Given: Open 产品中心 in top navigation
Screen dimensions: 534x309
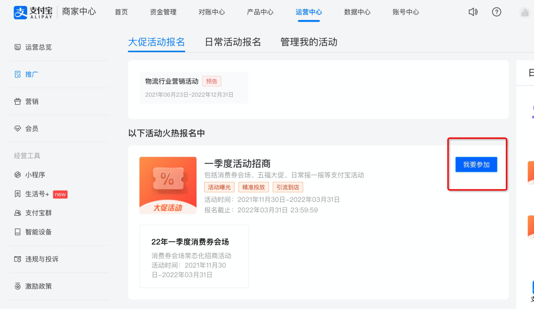Looking at the screenshot, I should [260, 12].
